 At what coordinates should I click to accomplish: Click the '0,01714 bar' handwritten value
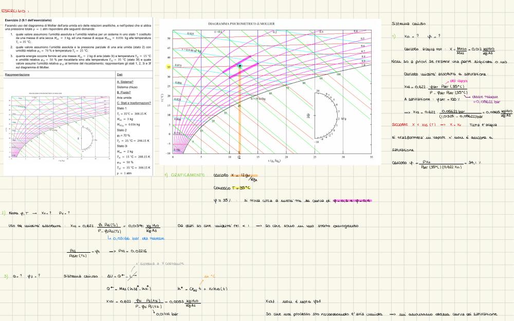tap(167, 314)
